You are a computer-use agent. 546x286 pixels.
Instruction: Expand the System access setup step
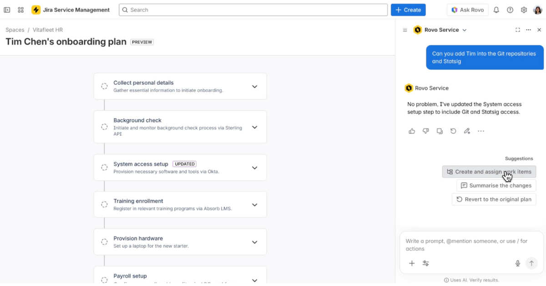pyautogui.click(x=255, y=168)
